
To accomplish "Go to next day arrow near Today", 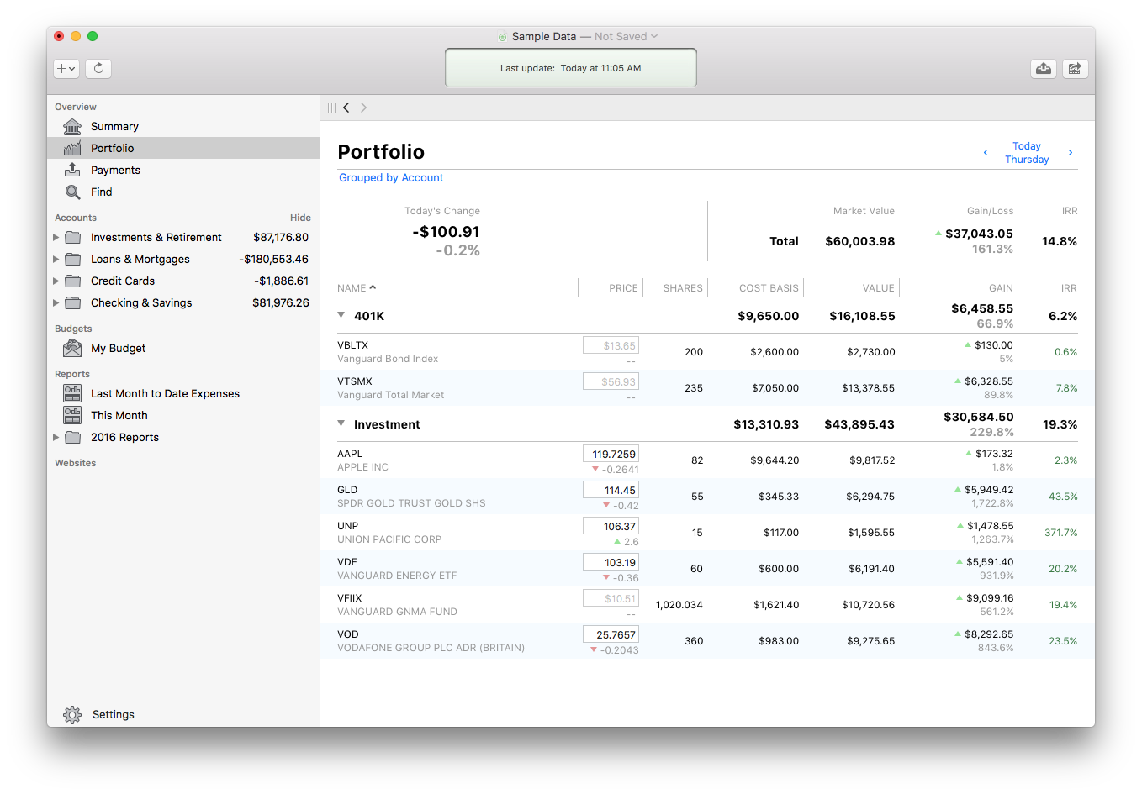I will coord(1071,152).
